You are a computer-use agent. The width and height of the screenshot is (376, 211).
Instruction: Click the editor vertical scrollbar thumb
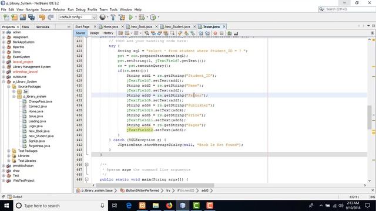pyautogui.click(x=370, y=117)
